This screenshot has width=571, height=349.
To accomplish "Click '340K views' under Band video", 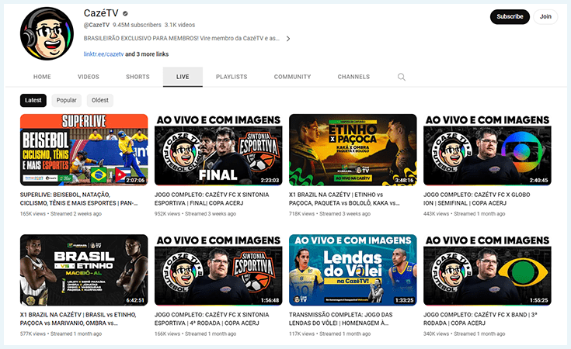I will pos(436,333).
